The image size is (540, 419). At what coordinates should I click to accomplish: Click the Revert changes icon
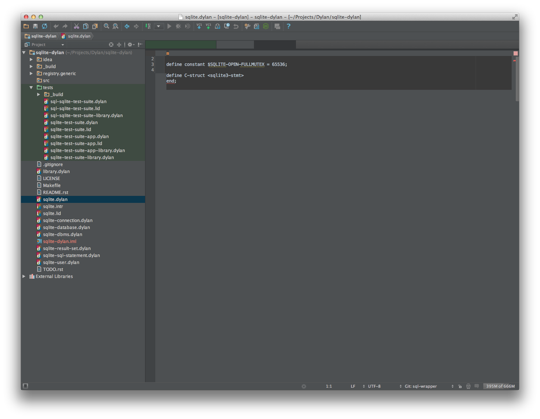(x=236, y=26)
